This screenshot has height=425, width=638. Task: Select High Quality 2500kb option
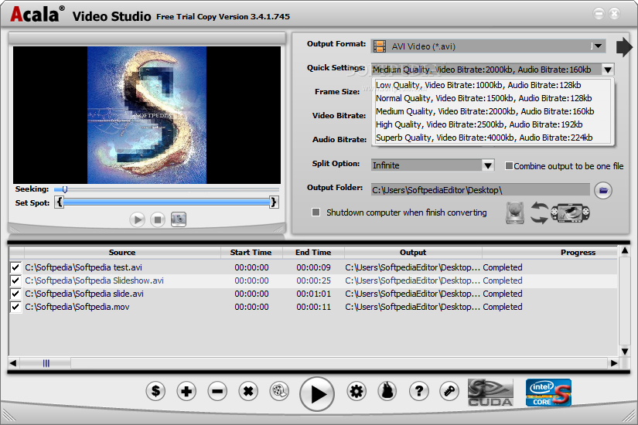[x=479, y=124]
